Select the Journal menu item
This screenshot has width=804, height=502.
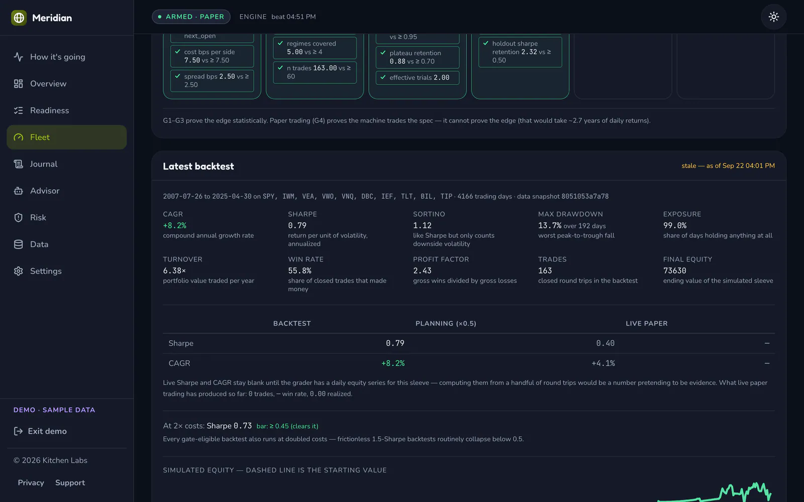(x=67, y=164)
